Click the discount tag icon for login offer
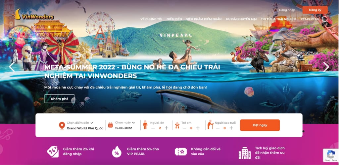The image size is (339, 165). [53, 151]
